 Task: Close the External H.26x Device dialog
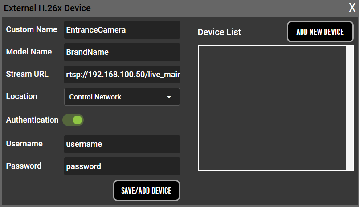click(x=352, y=8)
